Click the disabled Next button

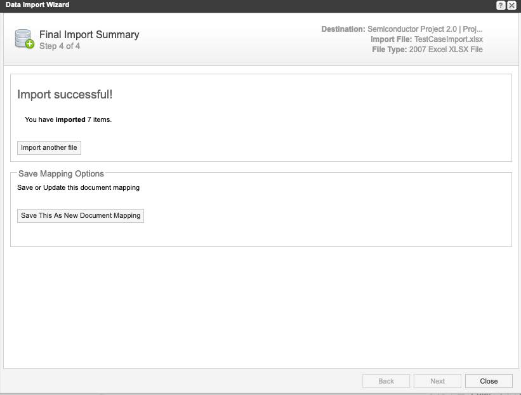pos(437,381)
